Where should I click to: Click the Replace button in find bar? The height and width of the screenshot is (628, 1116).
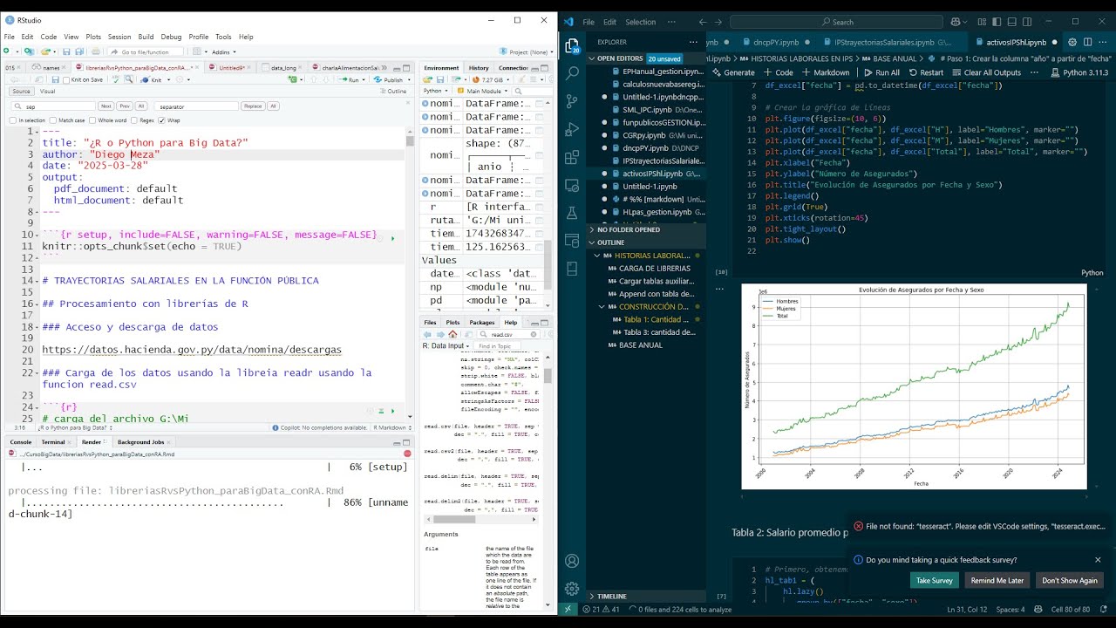point(252,106)
